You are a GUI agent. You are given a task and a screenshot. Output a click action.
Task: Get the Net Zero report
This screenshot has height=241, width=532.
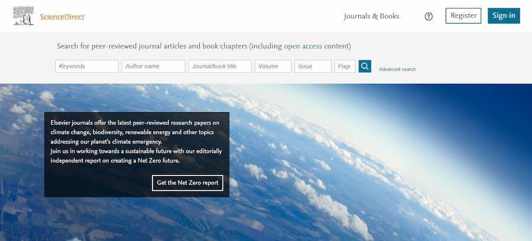tap(187, 183)
